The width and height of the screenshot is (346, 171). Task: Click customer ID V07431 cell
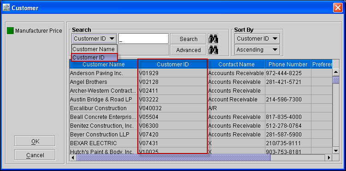(x=173, y=143)
